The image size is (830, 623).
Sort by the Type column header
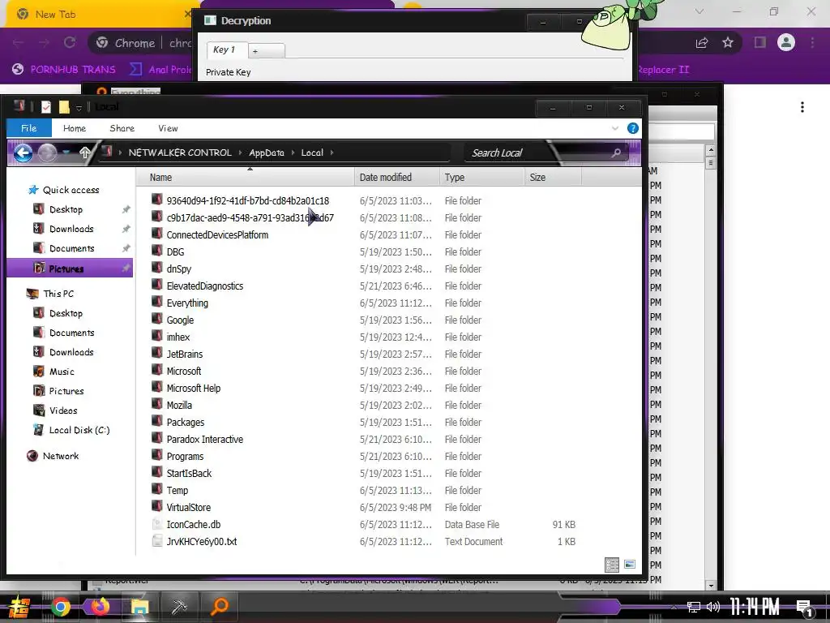point(481,178)
